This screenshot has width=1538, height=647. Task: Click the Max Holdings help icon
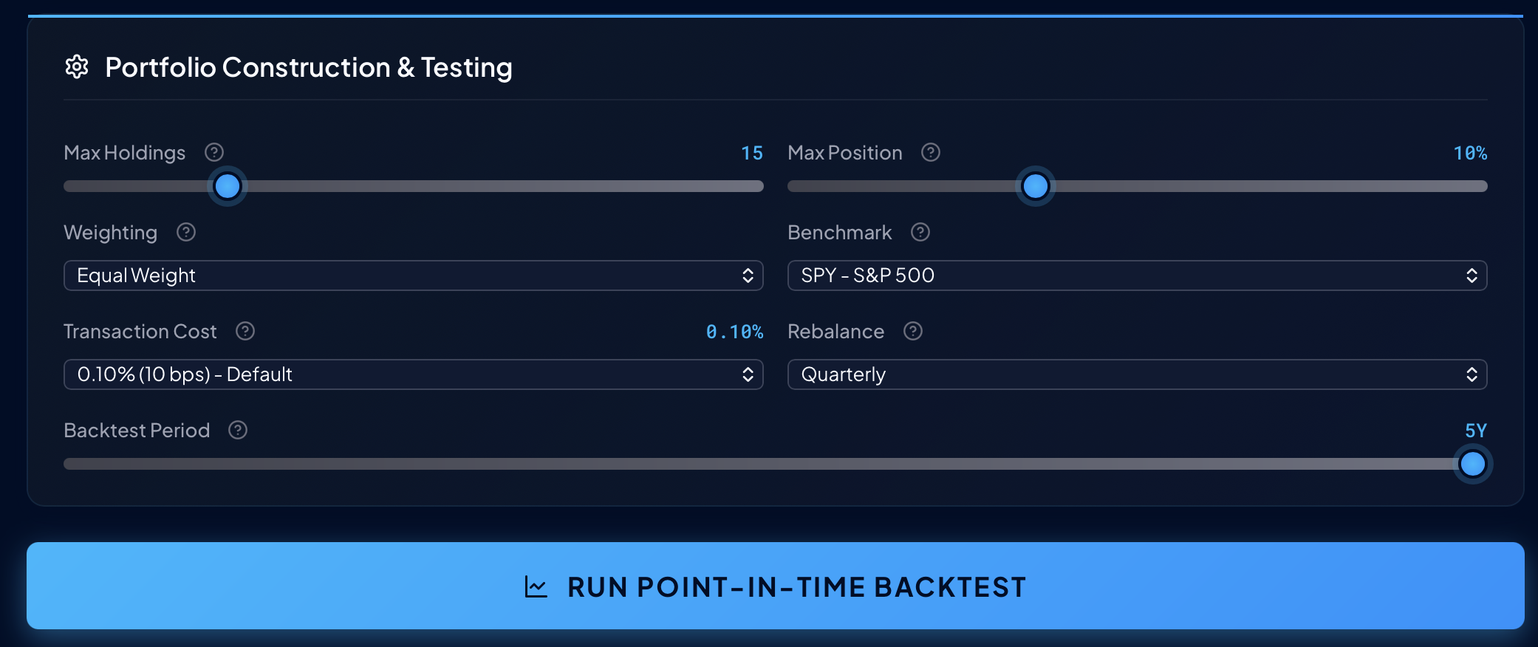point(214,152)
